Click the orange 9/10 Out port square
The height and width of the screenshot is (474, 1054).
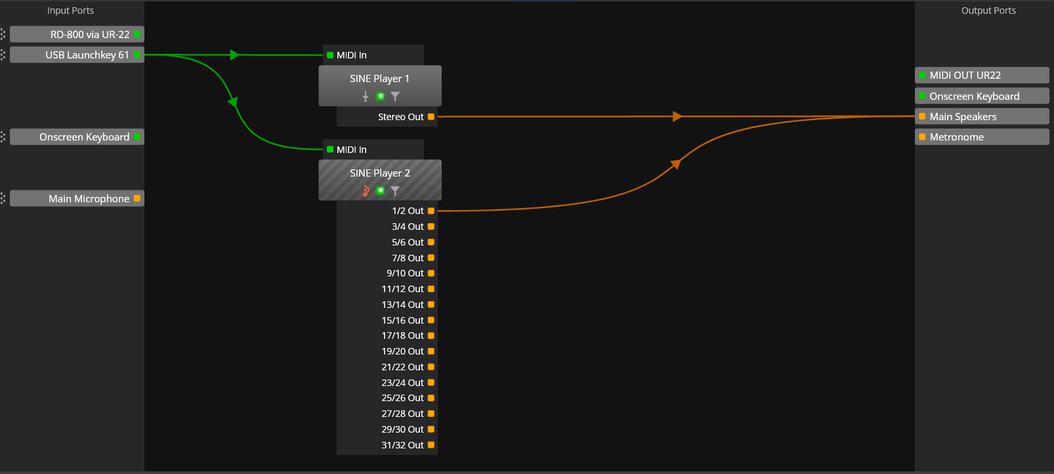(x=431, y=273)
